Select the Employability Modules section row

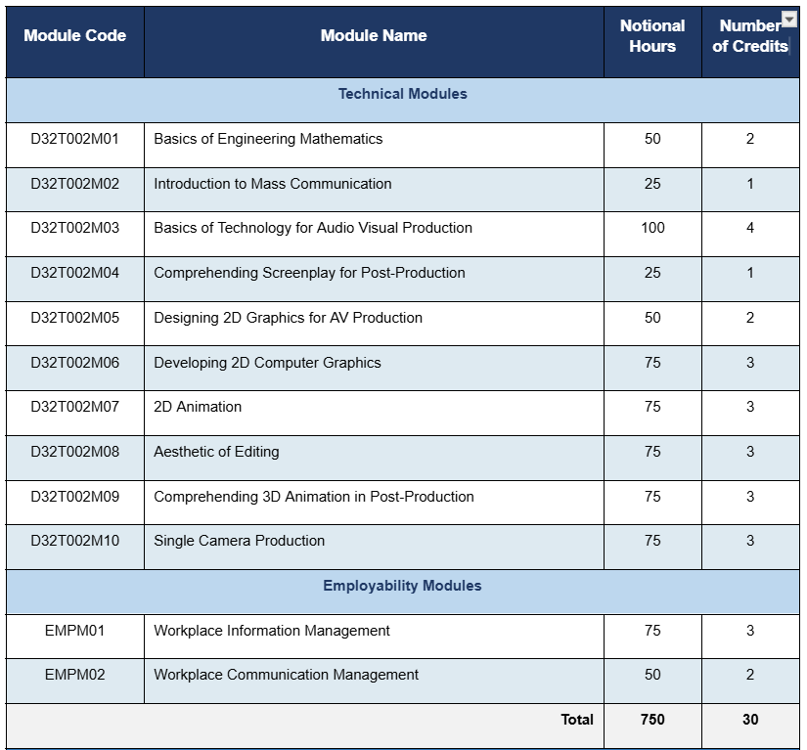click(x=402, y=587)
